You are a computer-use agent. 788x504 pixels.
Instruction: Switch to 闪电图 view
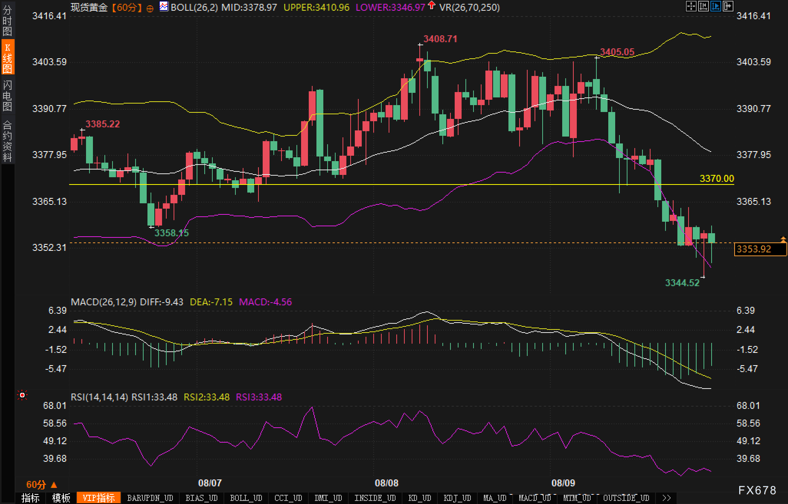coord(7,96)
